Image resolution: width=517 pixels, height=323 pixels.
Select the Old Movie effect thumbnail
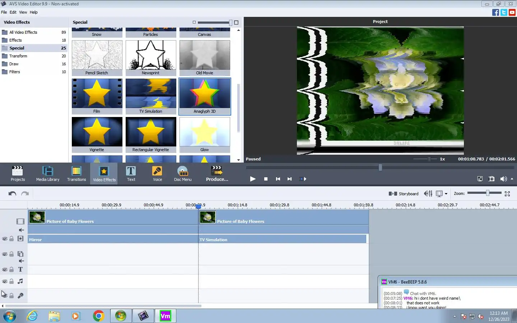205,58
